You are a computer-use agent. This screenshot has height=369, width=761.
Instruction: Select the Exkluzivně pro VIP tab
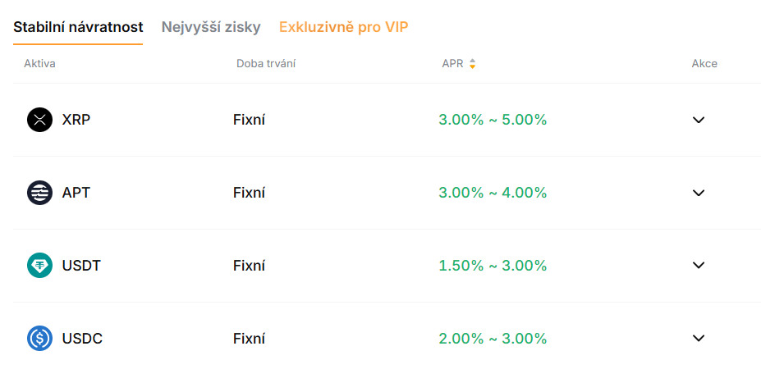pyautogui.click(x=343, y=27)
